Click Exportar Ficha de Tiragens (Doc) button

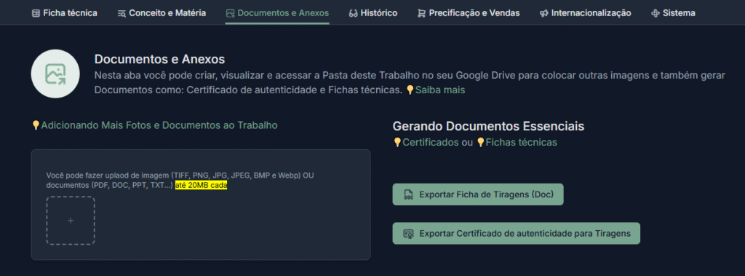478,194
